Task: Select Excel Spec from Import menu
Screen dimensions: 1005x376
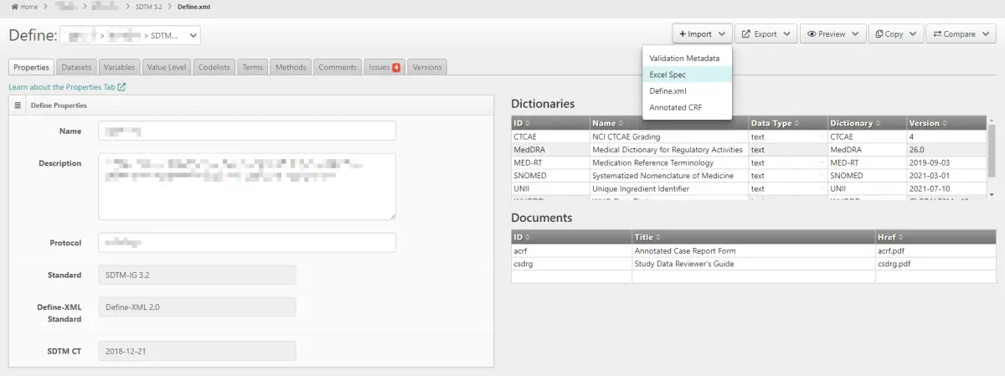Action: click(x=667, y=75)
